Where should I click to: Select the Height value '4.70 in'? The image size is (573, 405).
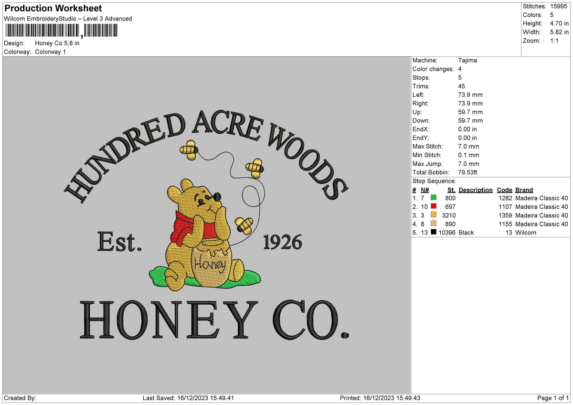click(559, 23)
